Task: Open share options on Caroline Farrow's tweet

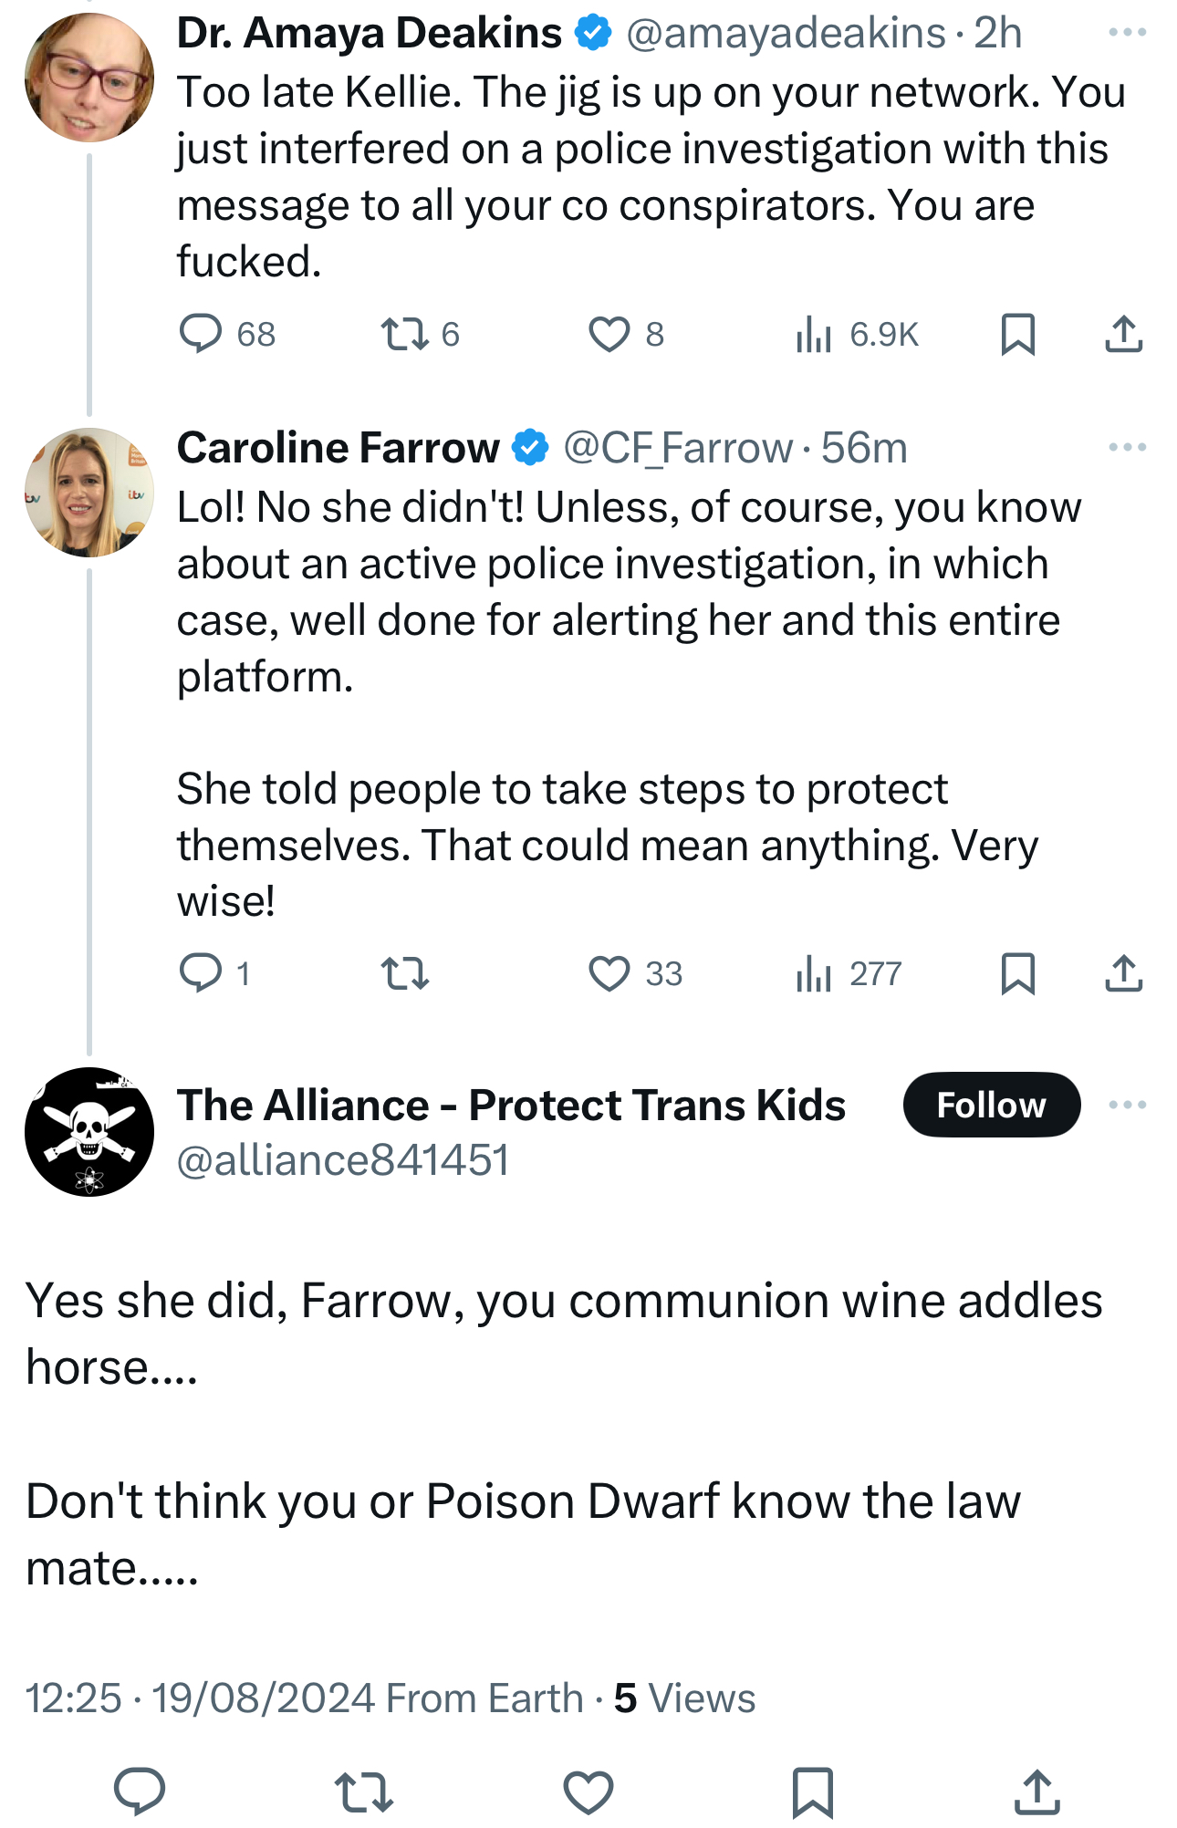Action: pos(1123,973)
